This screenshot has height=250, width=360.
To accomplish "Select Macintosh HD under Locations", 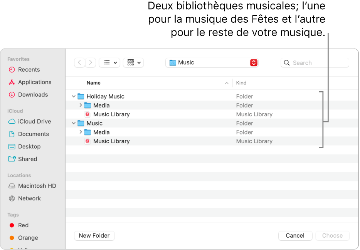I will (36, 186).
